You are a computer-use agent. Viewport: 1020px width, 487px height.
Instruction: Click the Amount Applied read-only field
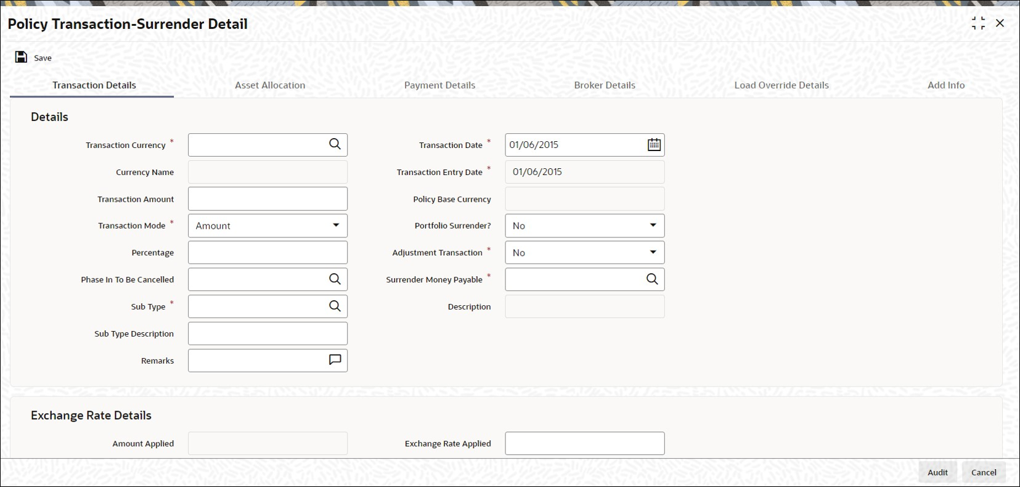[x=267, y=443]
